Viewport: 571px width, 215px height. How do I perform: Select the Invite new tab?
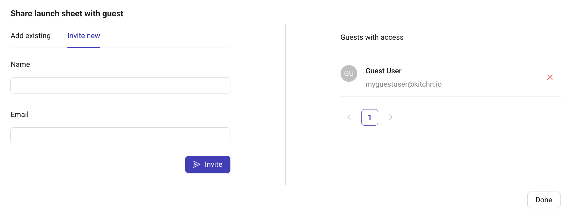84,36
